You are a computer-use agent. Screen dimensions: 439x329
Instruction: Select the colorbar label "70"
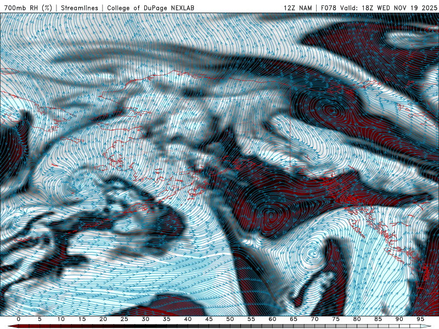pyautogui.click(x=314, y=319)
